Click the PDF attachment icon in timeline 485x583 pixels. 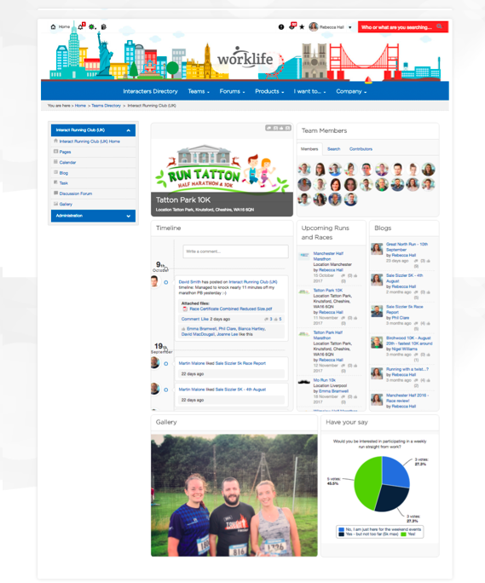point(185,309)
